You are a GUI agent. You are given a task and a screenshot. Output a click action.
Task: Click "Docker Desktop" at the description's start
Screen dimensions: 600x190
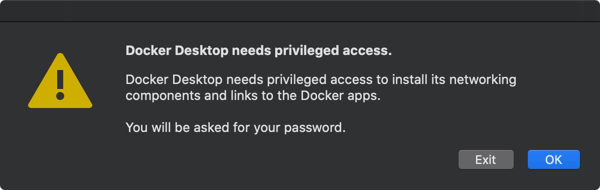[x=175, y=79]
